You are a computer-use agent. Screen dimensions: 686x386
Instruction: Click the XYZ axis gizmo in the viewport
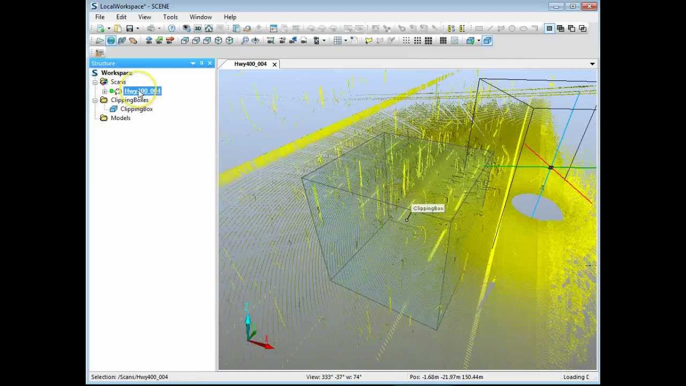[258, 327]
